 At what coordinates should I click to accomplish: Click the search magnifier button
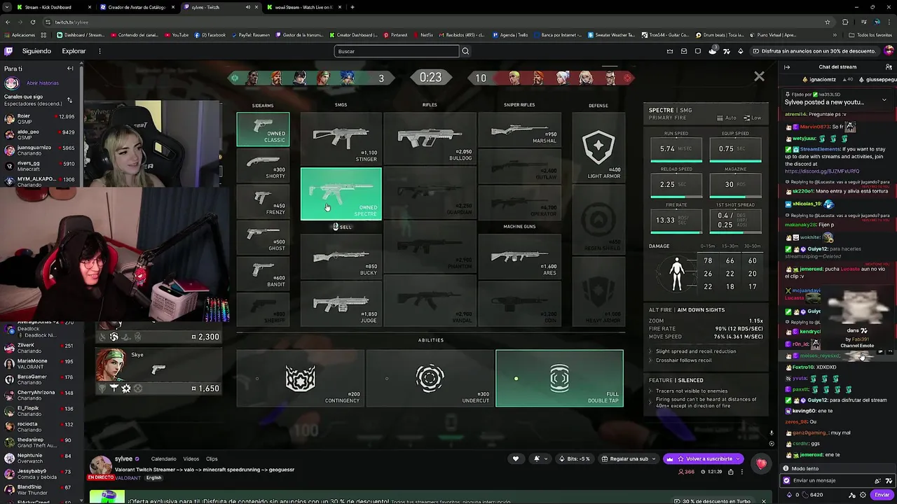tap(465, 51)
